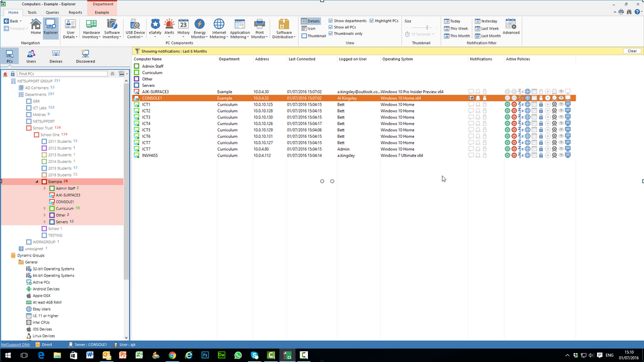Toggle Show departments checkbox

tap(330, 21)
